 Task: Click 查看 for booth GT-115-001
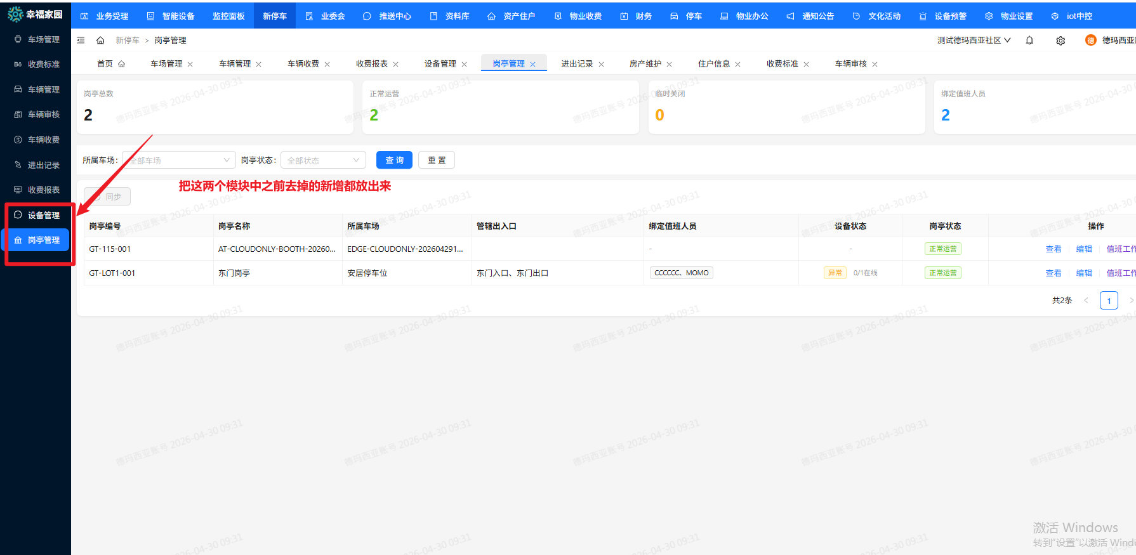point(1053,249)
